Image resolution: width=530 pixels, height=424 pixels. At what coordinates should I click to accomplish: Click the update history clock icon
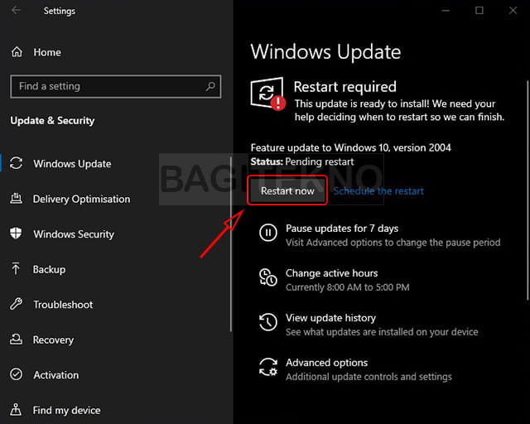pyautogui.click(x=268, y=322)
